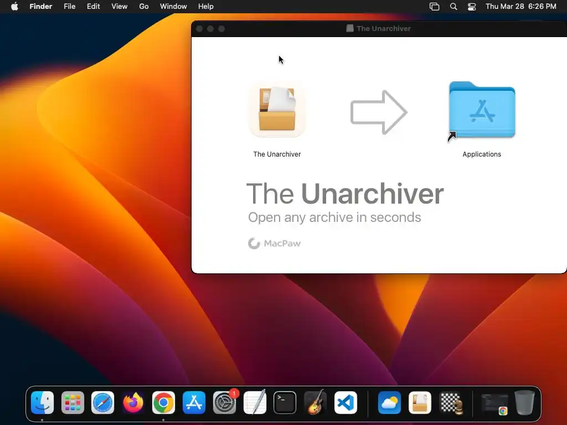Open the View menu
This screenshot has height=425, width=567.
120,7
